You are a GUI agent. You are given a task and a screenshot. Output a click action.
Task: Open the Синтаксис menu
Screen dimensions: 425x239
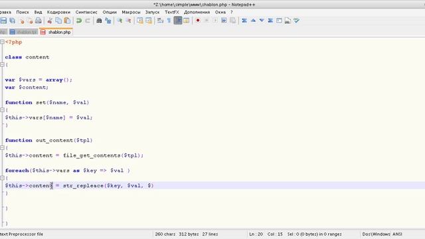86,12
